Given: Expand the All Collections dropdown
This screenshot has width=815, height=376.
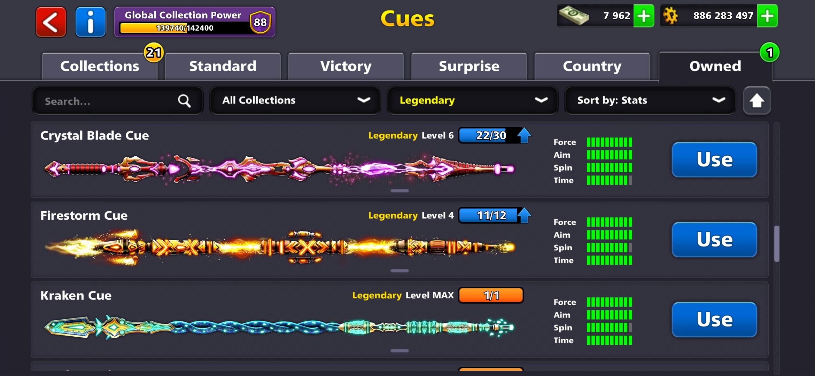Looking at the screenshot, I should tap(295, 101).
